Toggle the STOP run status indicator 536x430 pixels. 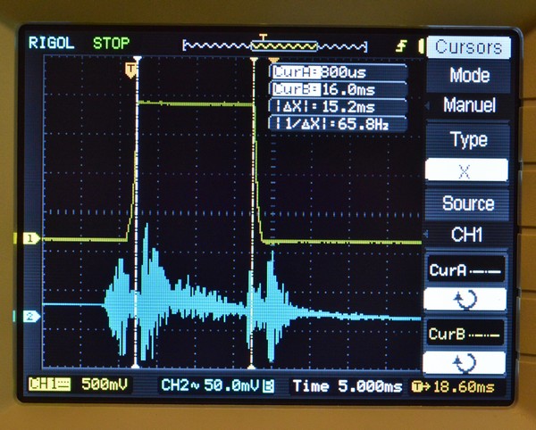[x=111, y=43]
